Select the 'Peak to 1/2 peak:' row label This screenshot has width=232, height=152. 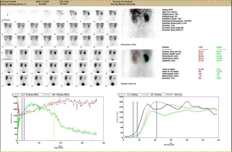[170, 71]
